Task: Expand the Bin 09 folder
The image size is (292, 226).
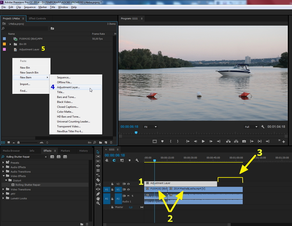Action: pyautogui.click(x=10, y=44)
